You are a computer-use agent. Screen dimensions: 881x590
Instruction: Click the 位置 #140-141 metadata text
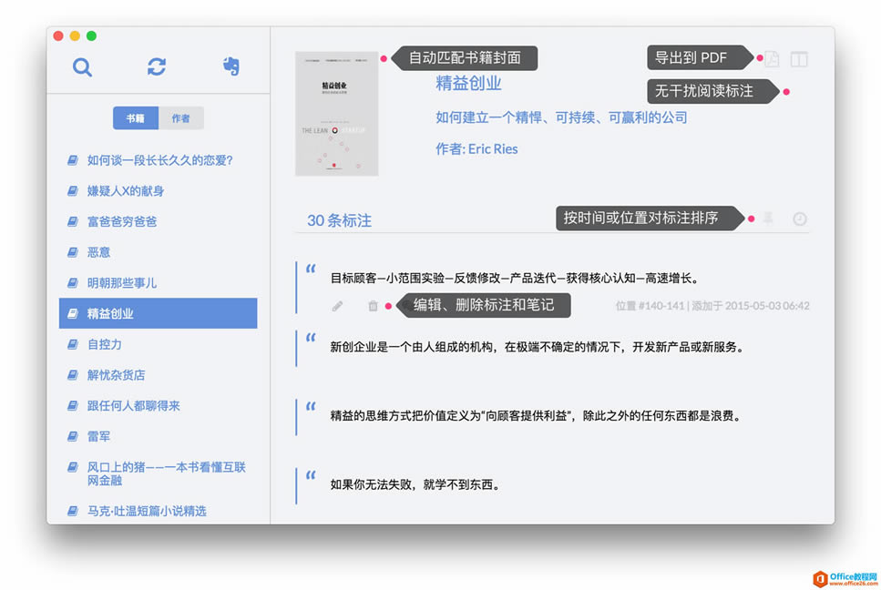[651, 306]
